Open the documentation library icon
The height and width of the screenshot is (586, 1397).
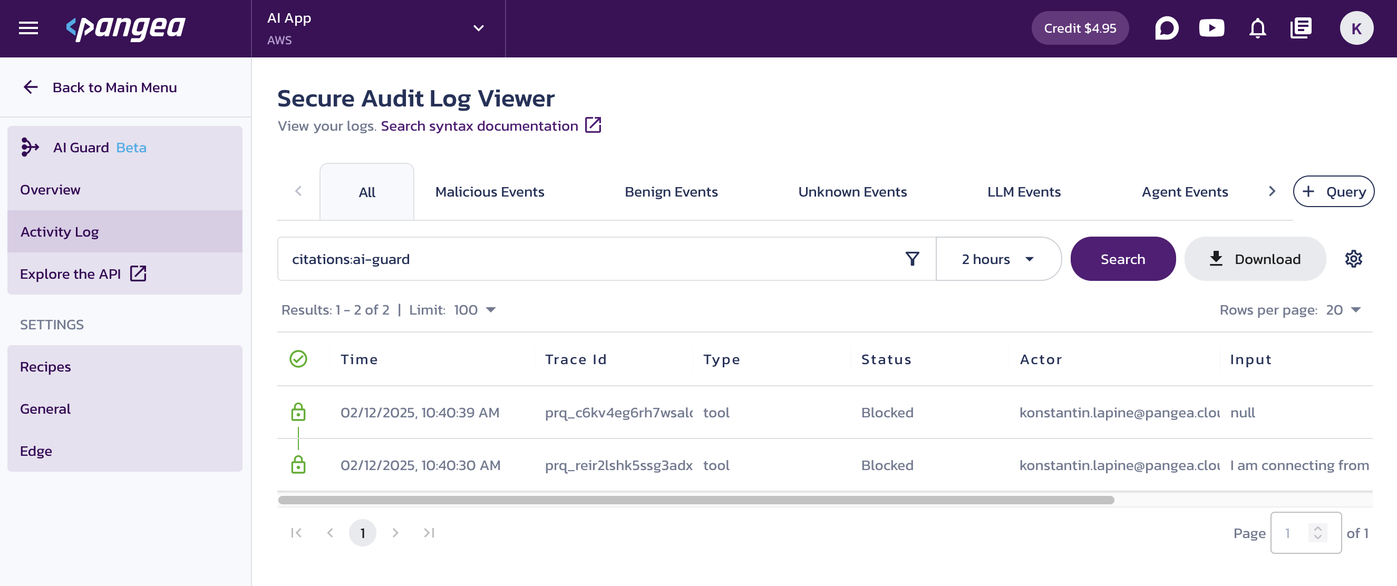tap(1301, 28)
